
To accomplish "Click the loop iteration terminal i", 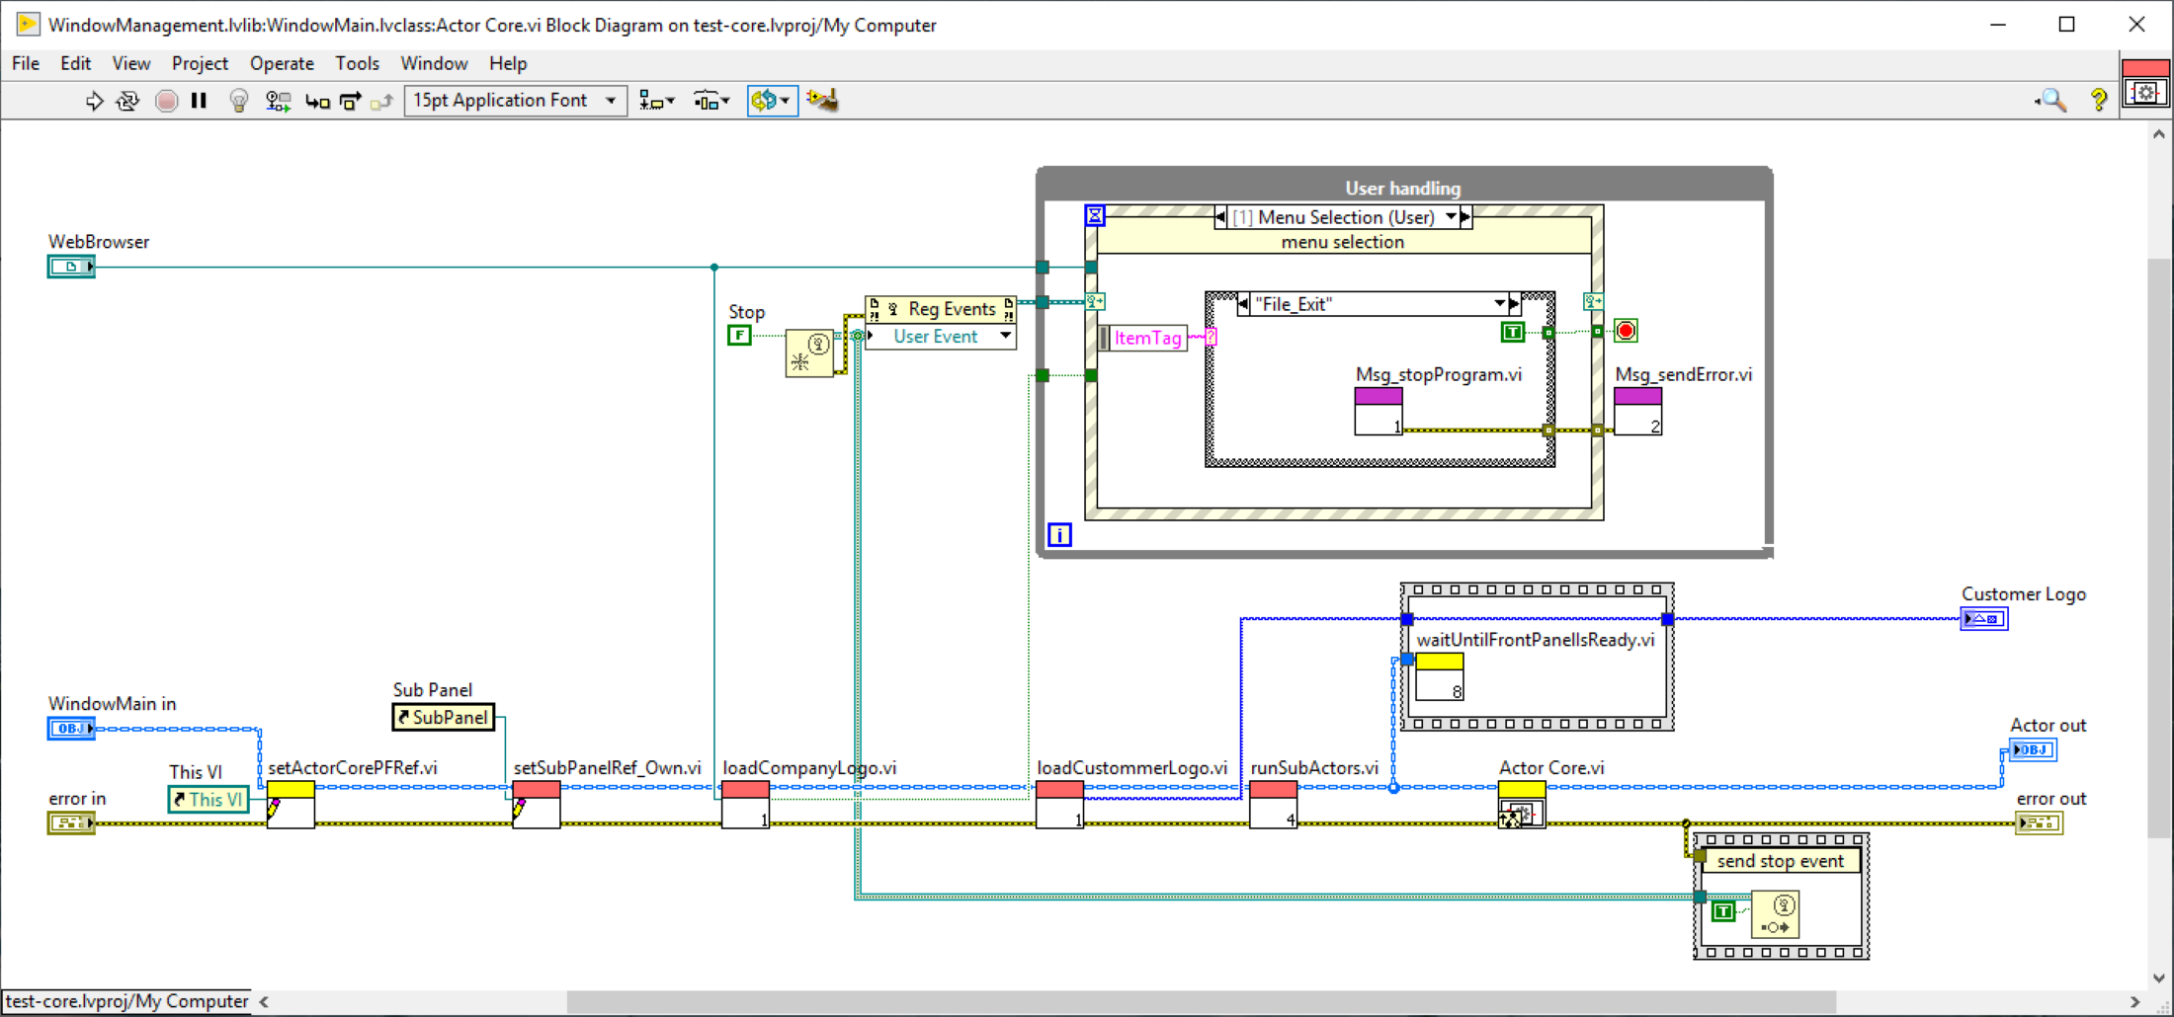I will [1059, 535].
